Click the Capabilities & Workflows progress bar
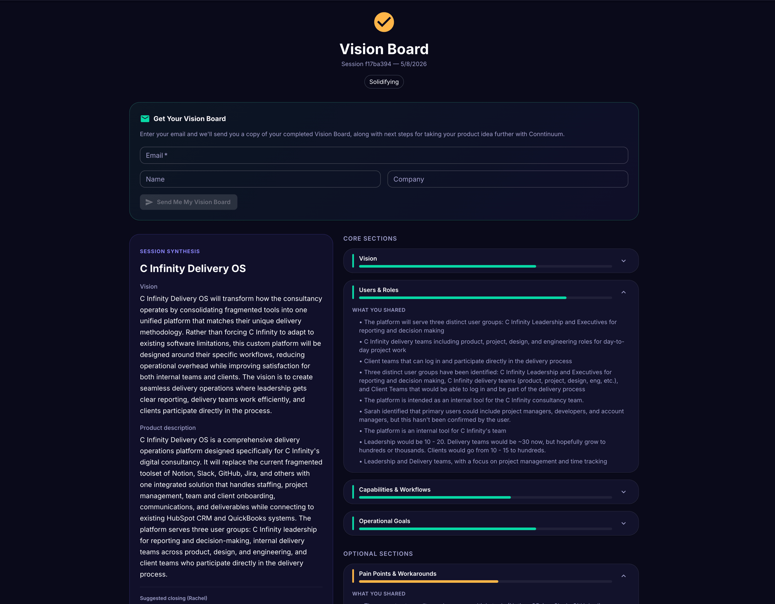Image resolution: width=775 pixels, height=604 pixels. pos(485,497)
